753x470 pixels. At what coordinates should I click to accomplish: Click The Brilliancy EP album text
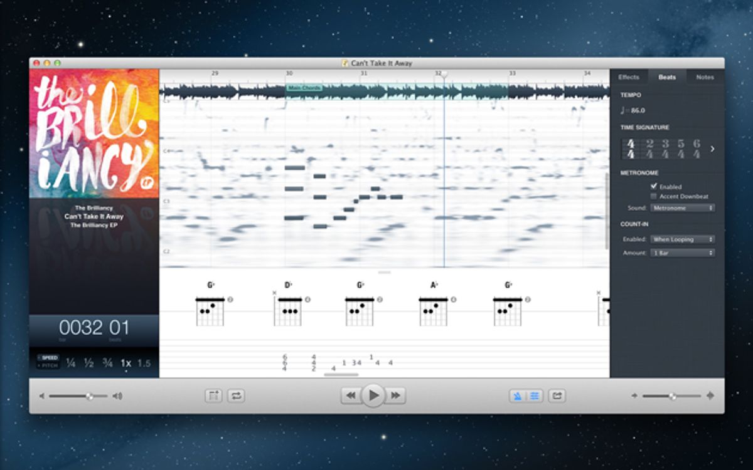[x=94, y=224]
